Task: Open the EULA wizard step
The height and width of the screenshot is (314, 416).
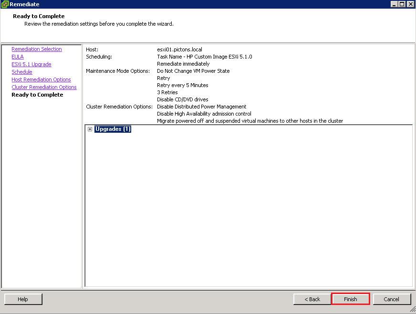Action: coord(18,57)
